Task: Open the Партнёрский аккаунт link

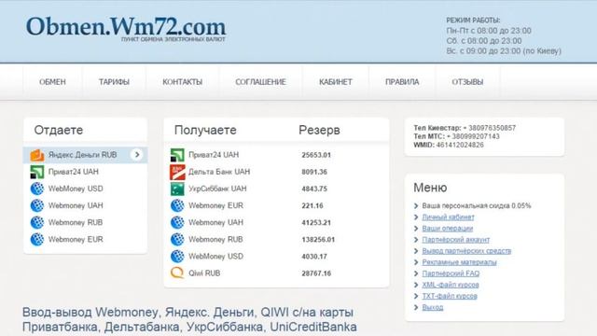Action: coord(456,240)
